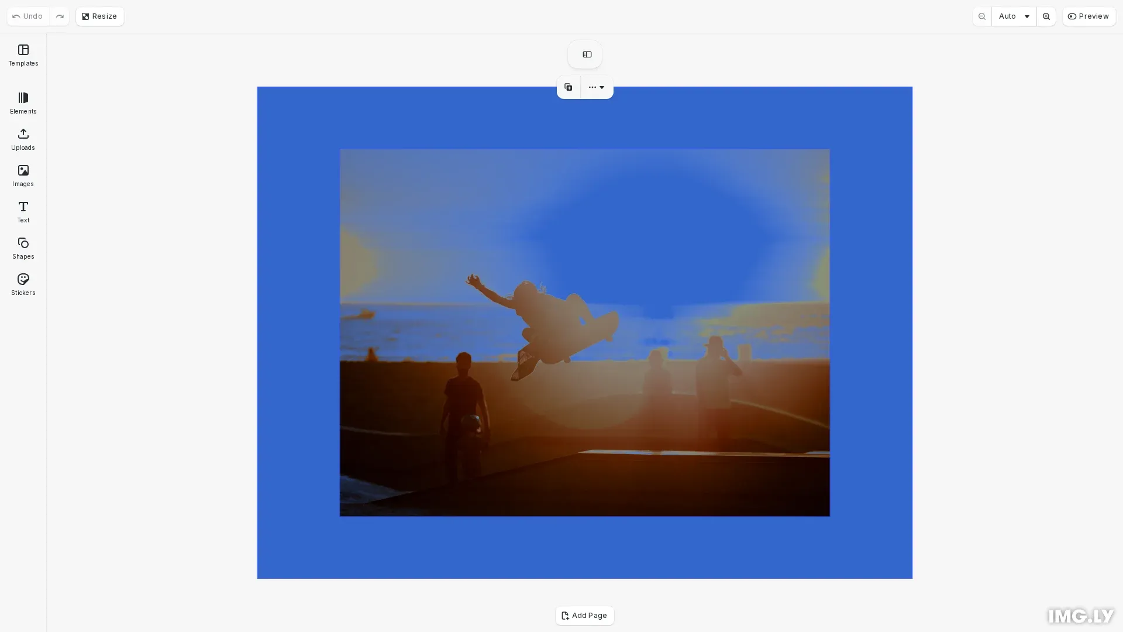The height and width of the screenshot is (632, 1123).
Task: Click the Resize button
Action: (99, 16)
